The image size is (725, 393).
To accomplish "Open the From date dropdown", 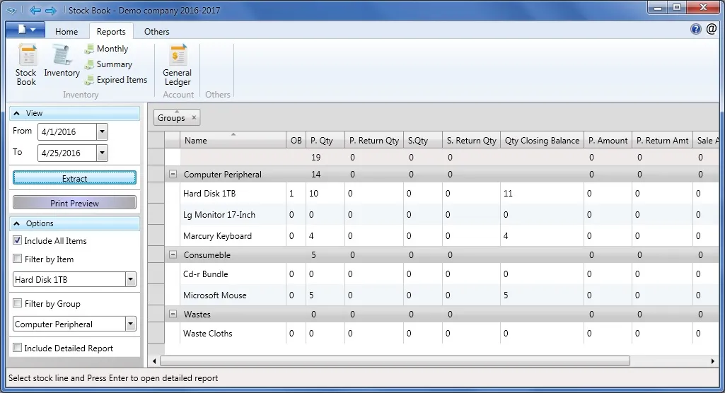I will tap(102, 131).
